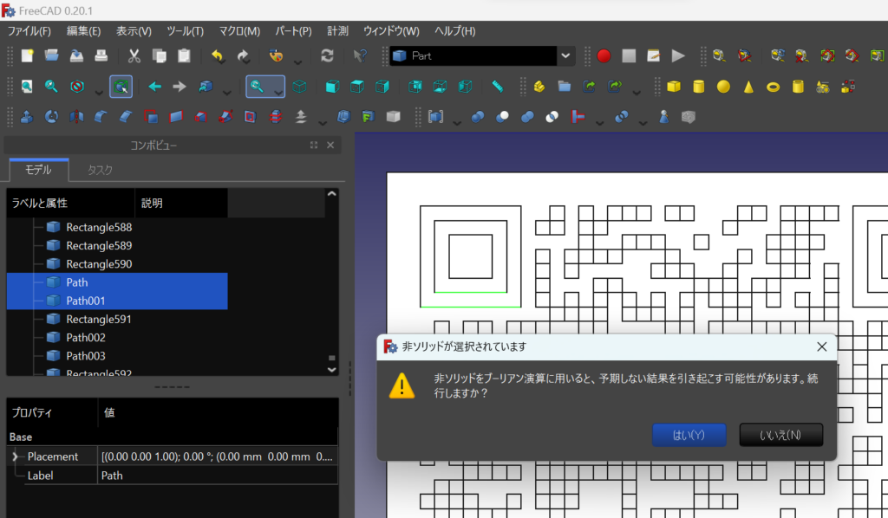This screenshot has height=518, width=888.
Task: Select Rectangle591 in the model tree
Action: coord(99,319)
